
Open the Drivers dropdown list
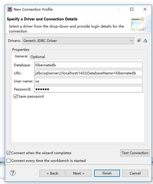pyautogui.click(x=78, y=40)
